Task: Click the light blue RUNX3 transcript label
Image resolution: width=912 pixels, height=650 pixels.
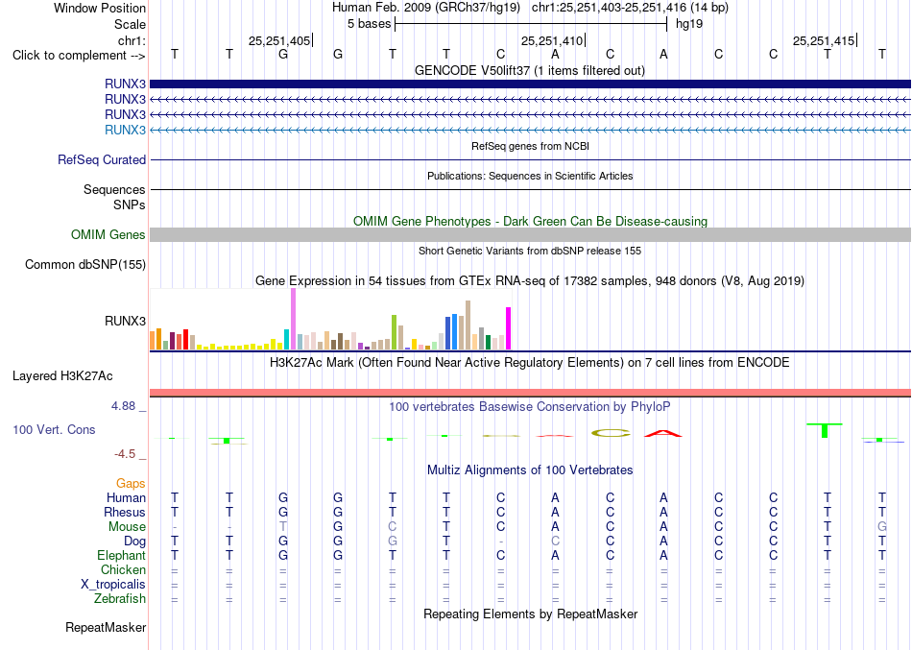Action: (x=125, y=130)
